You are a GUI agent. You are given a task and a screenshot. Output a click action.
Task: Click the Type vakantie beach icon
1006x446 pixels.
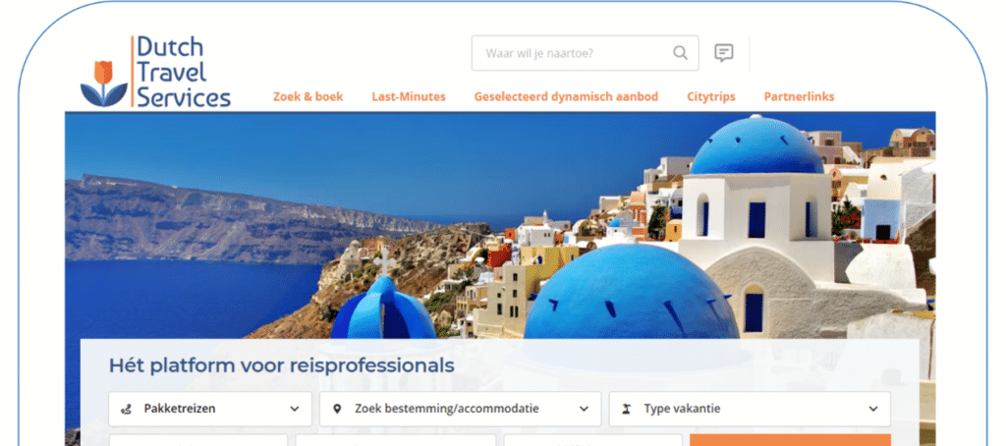click(627, 409)
